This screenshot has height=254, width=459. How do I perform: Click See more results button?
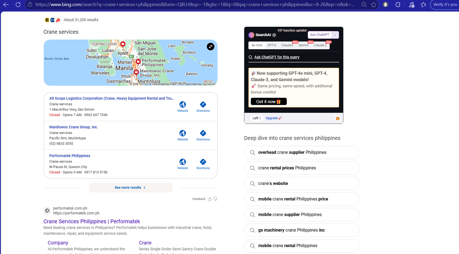131,187
